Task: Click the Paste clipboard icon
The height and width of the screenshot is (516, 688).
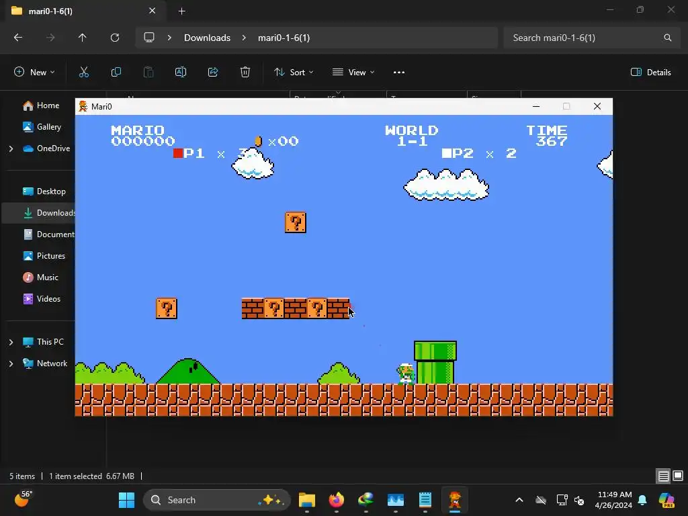Action: coord(148,73)
